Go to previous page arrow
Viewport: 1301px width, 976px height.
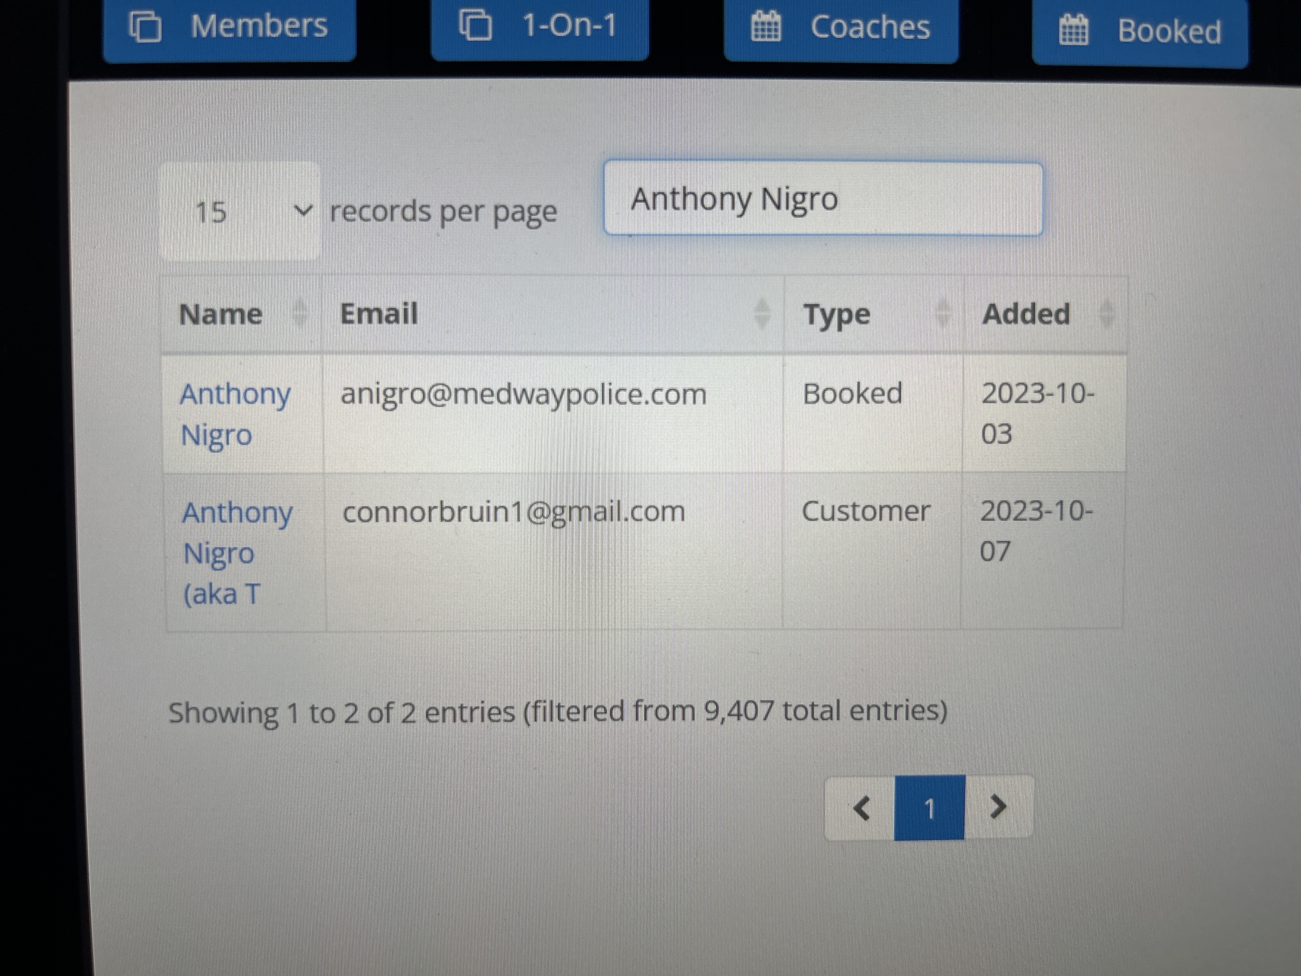coord(861,808)
